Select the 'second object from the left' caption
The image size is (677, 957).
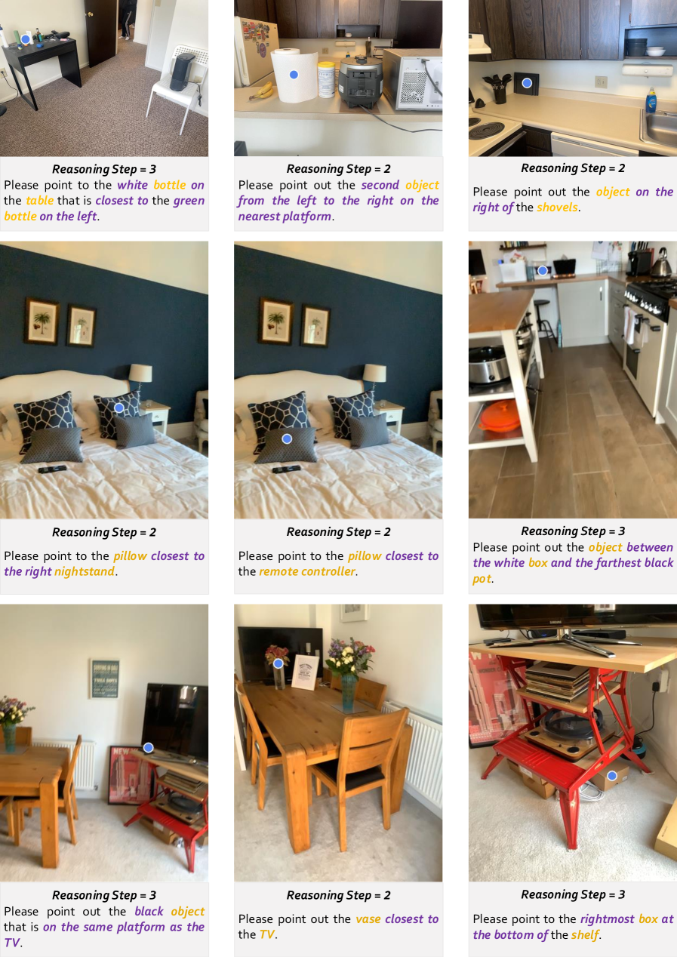click(x=338, y=201)
